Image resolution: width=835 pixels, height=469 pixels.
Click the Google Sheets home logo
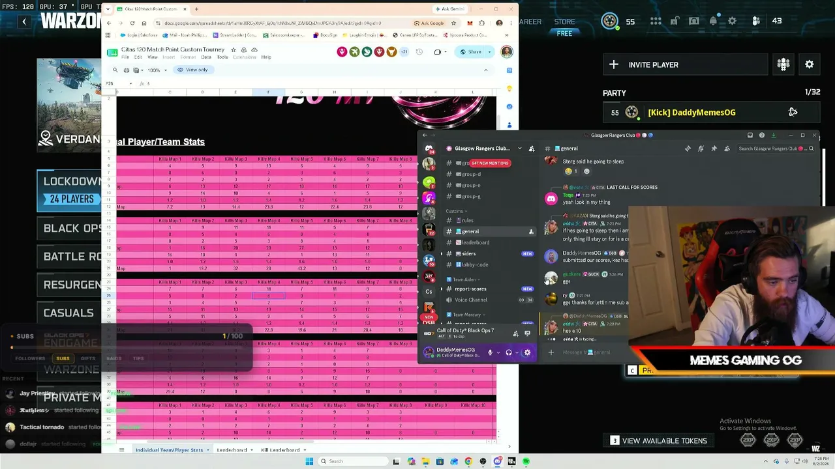pyautogui.click(x=112, y=52)
